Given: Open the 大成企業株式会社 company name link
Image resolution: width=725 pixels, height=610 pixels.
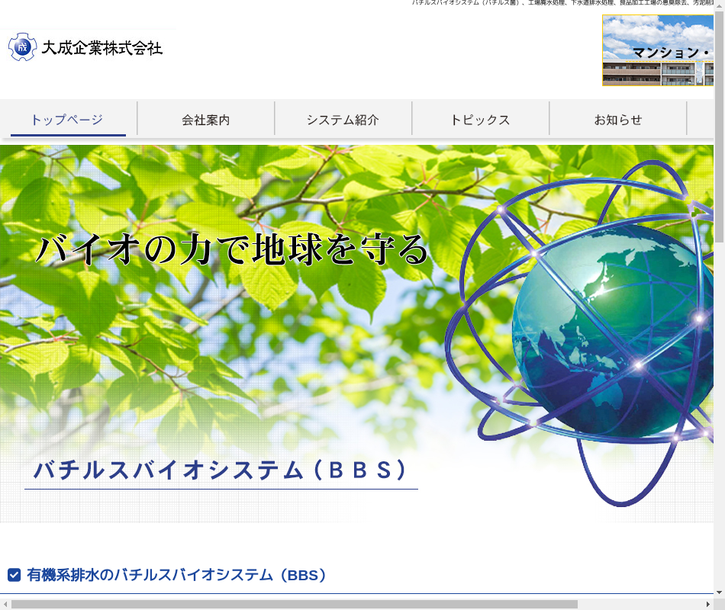Looking at the screenshot, I should tap(101, 48).
